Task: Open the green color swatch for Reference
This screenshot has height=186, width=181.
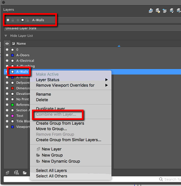Action: [12, 105]
